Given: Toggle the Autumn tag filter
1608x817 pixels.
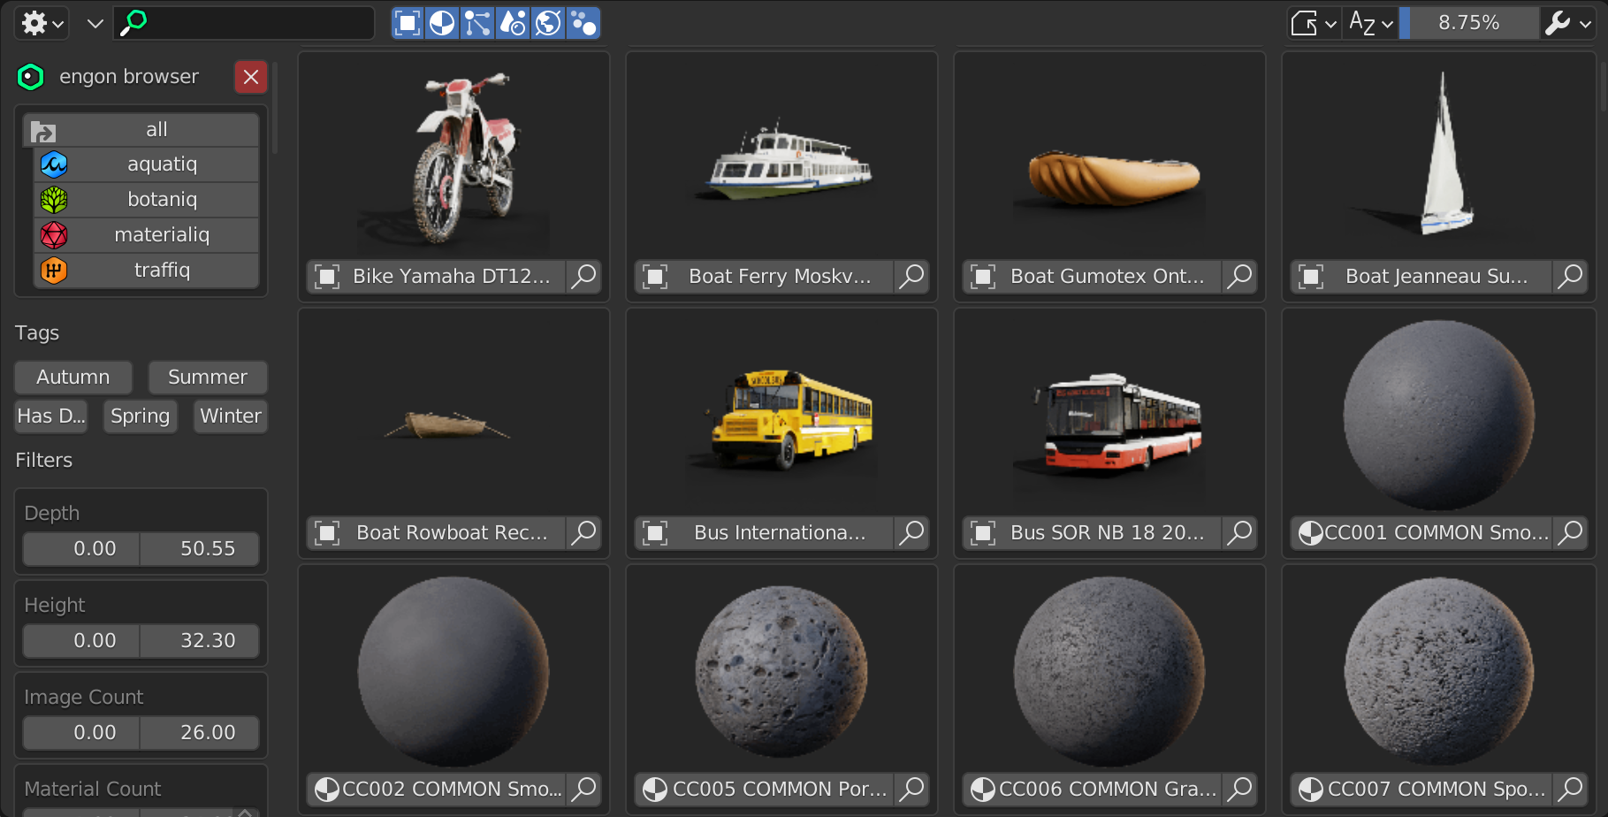Looking at the screenshot, I should [72, 377].
